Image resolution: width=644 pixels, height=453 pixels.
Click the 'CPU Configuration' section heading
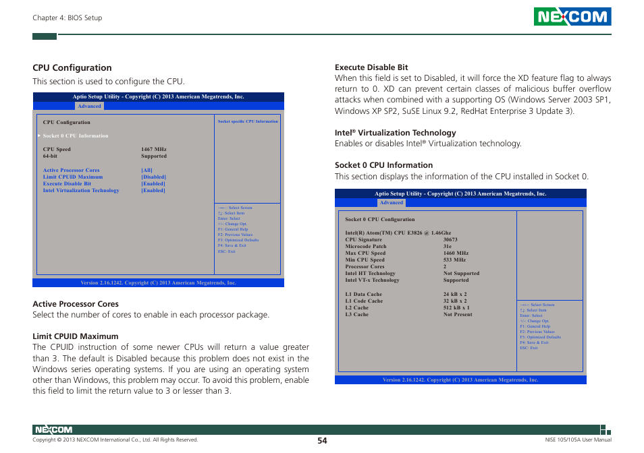pos(72,67)
